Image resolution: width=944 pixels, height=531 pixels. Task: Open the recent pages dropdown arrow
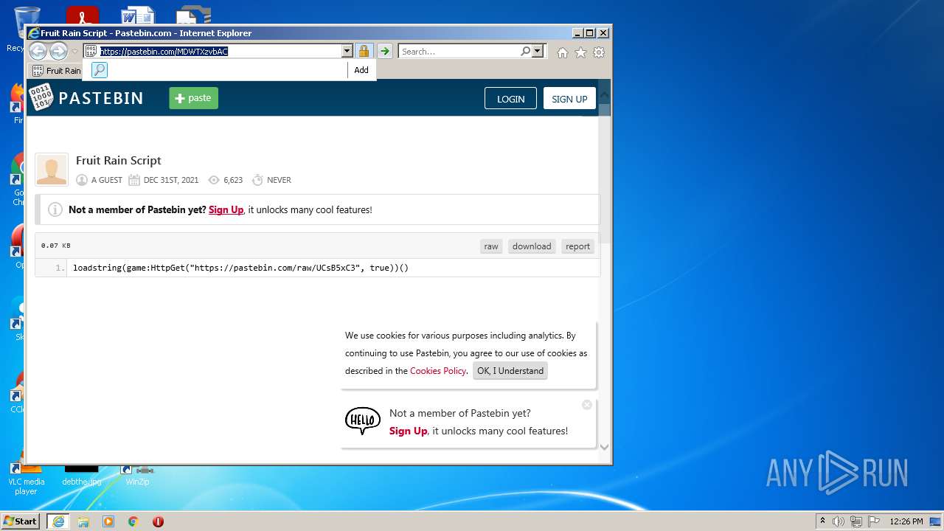74,52
